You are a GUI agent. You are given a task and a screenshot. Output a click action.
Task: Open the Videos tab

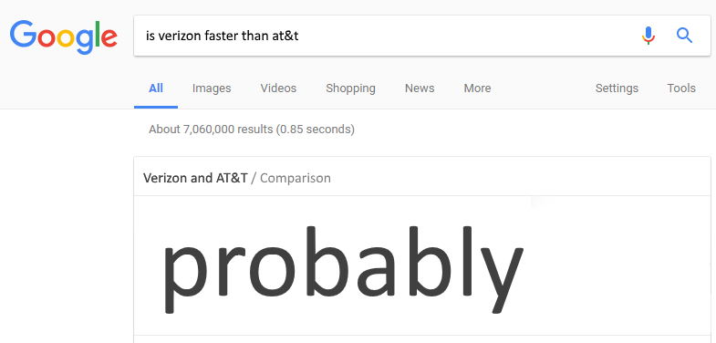278,88
